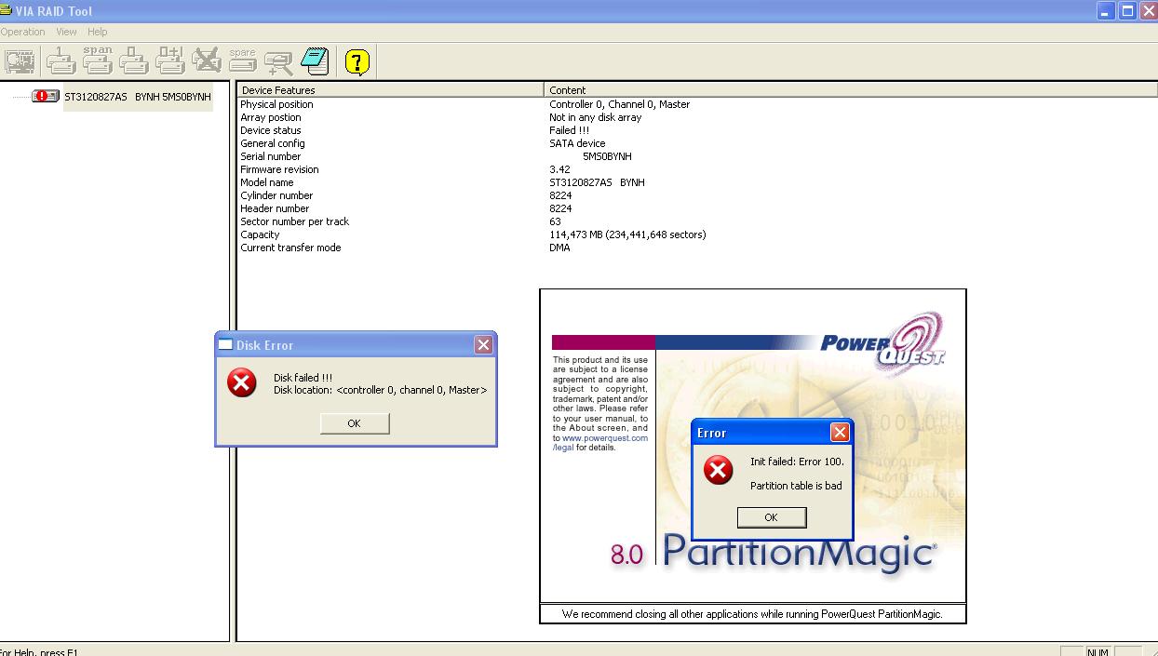Click the General config row label
The image size is (1158, 656).
pyautogui.click(x=273, y=143)
